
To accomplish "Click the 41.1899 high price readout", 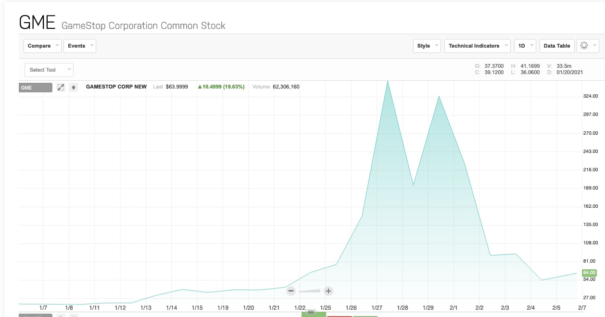I will [530, 66].
